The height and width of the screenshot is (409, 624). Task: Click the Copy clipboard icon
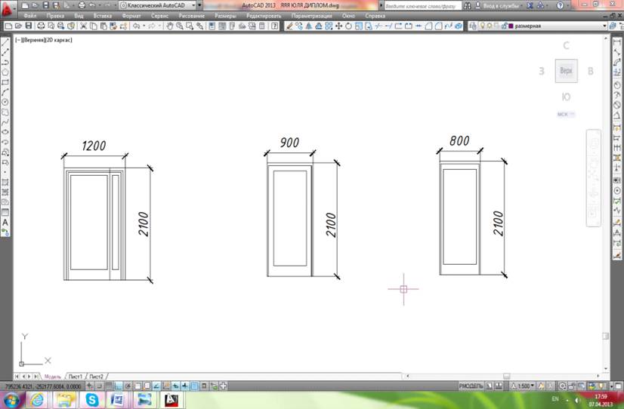click(x=93, y=26)
